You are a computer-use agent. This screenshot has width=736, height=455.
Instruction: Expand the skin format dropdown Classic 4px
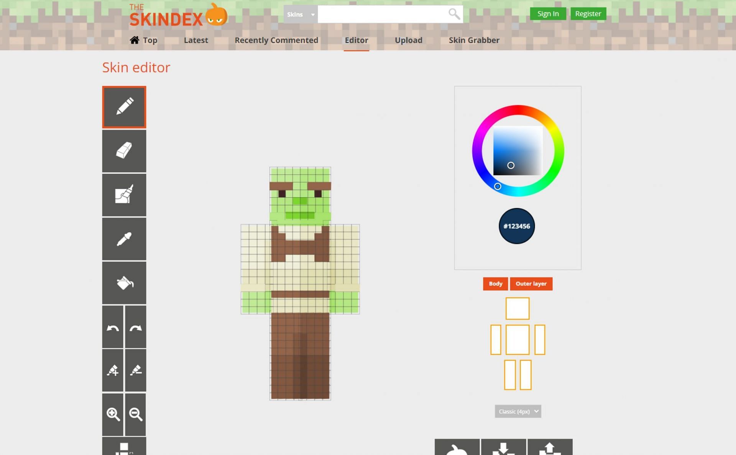(x=518, y=411)
